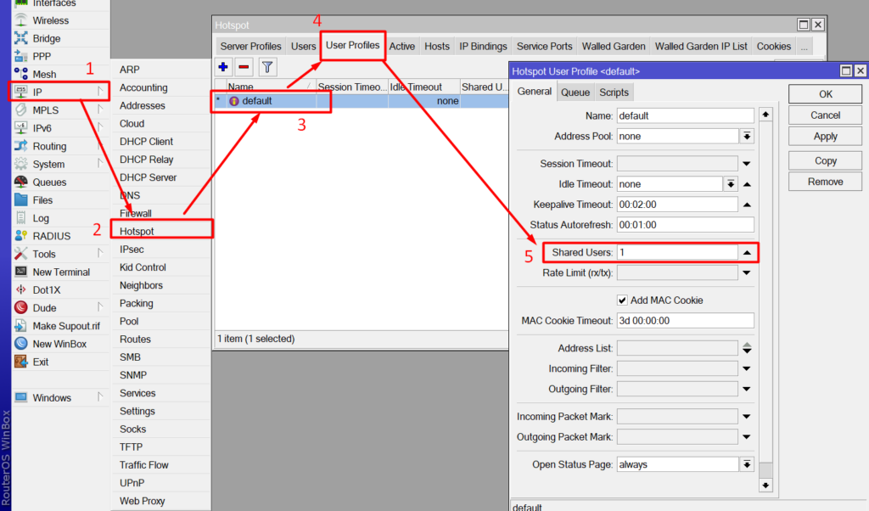This screenshot has width=869, height=511.
Task: Open the Walled Garden tab
Action: click(x=614, y=47)
